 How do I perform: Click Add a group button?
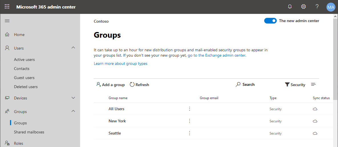click(111, 85)
